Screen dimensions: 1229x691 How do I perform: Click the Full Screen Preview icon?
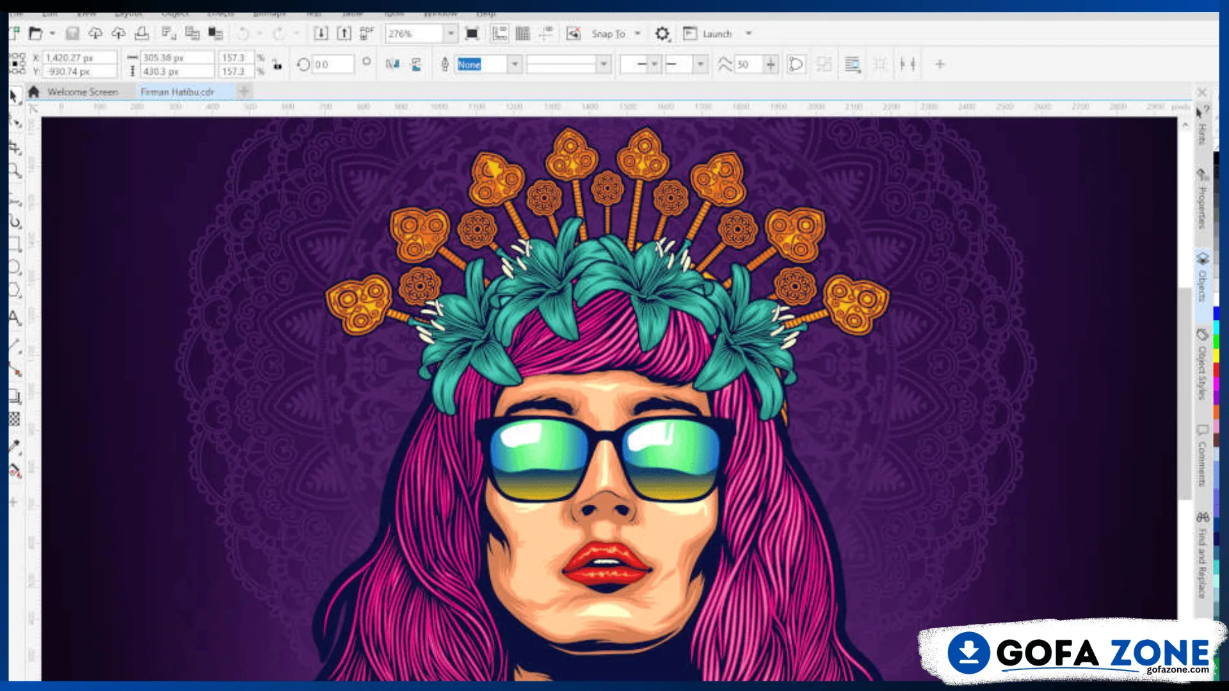click(472, 33)
